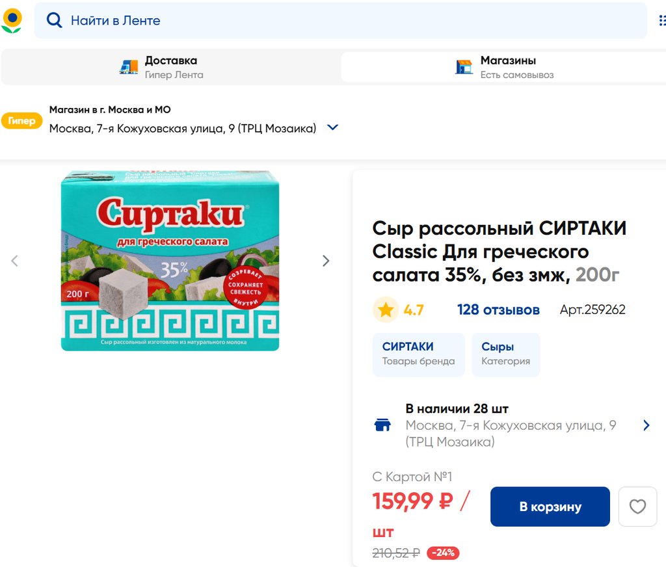Click the delivery truck icon
666x567 pixels.
129,67
